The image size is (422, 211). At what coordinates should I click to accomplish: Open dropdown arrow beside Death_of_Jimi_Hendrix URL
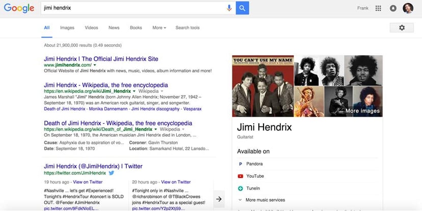155,129
